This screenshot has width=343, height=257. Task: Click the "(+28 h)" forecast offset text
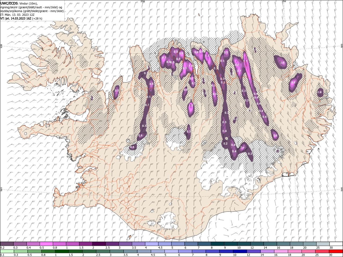pyautogui.click(x=37, y=18)
